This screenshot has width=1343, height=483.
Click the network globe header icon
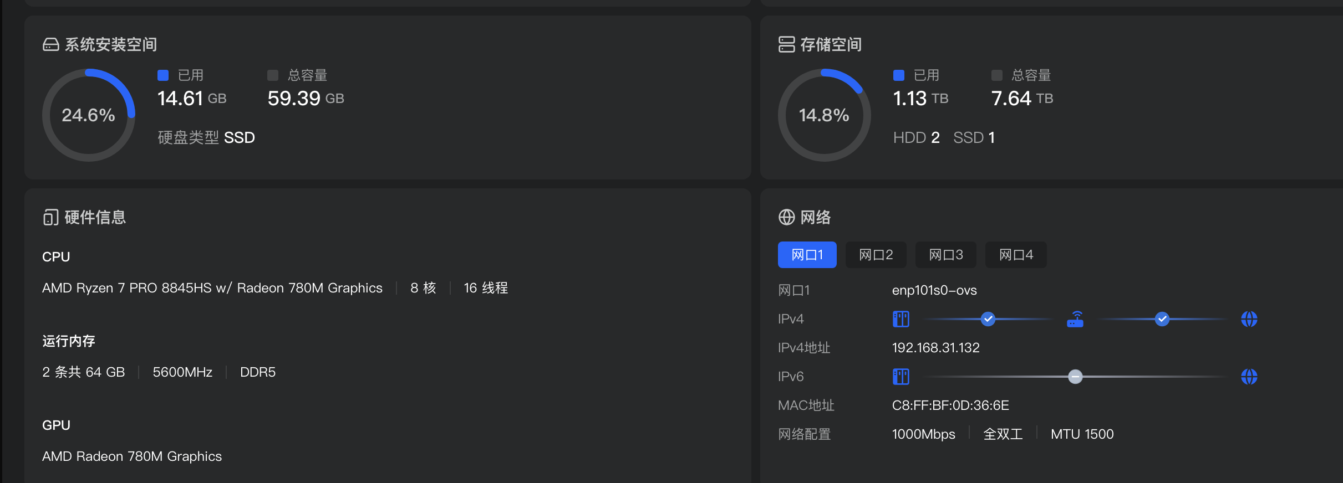[786, 217]
